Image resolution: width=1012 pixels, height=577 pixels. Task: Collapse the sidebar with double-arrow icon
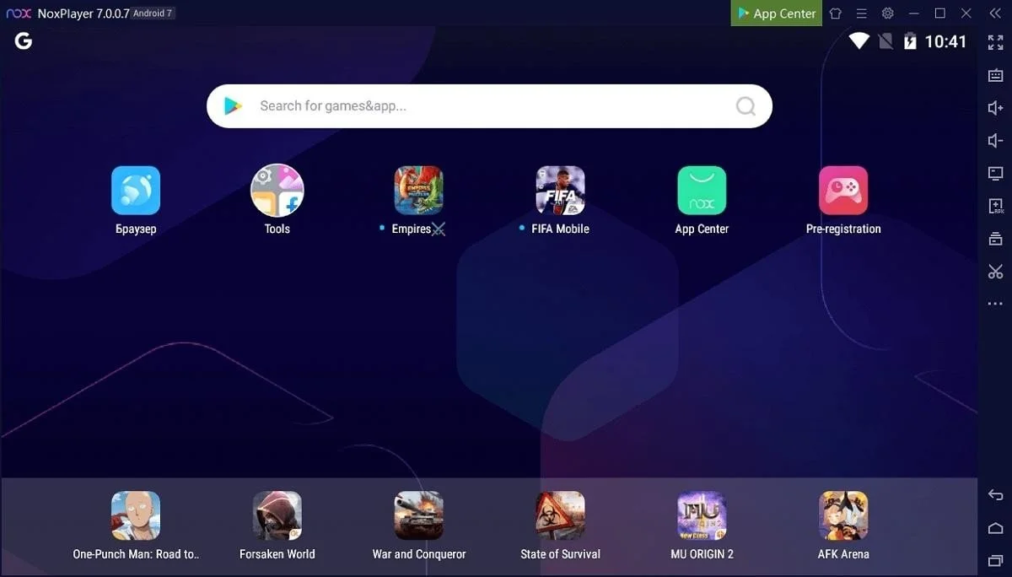point(995,13)
